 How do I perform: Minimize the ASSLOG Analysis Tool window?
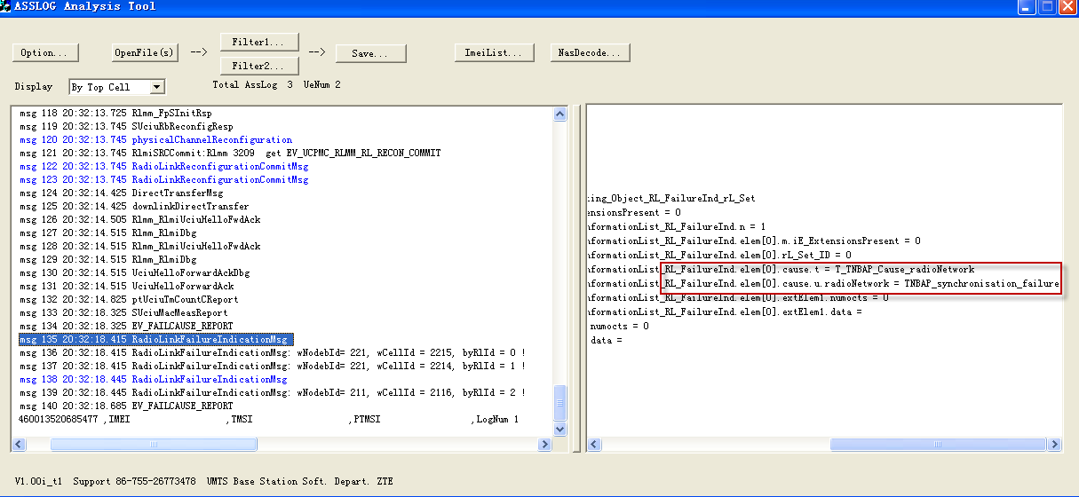(x=1026, y=7)
